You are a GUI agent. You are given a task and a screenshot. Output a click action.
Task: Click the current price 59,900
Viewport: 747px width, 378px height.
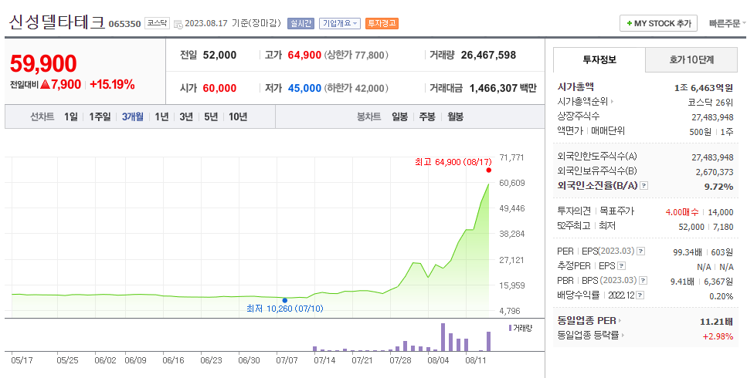point(43,64)
